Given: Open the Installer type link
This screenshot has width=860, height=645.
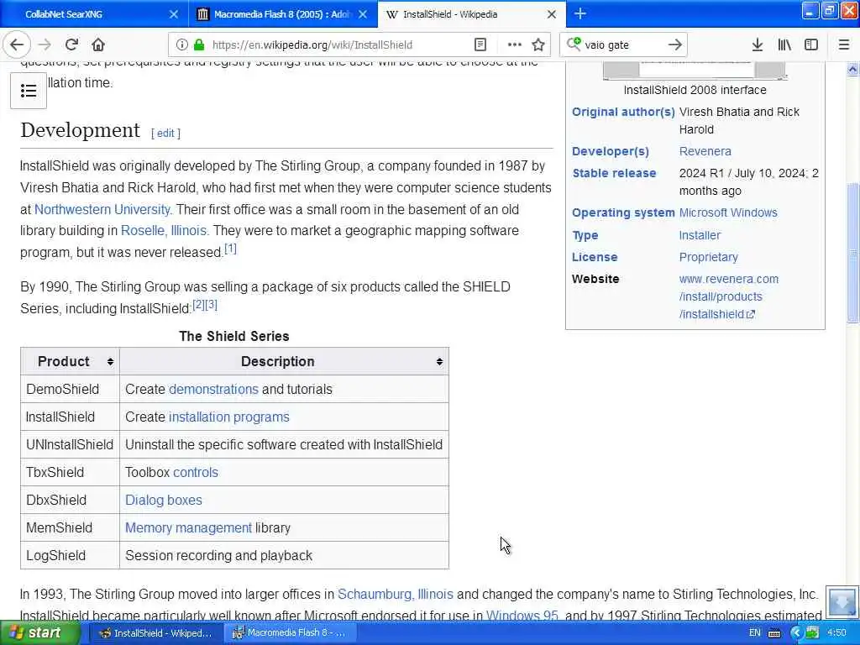Looking at the screenshot, I should (x=700, y=235).
